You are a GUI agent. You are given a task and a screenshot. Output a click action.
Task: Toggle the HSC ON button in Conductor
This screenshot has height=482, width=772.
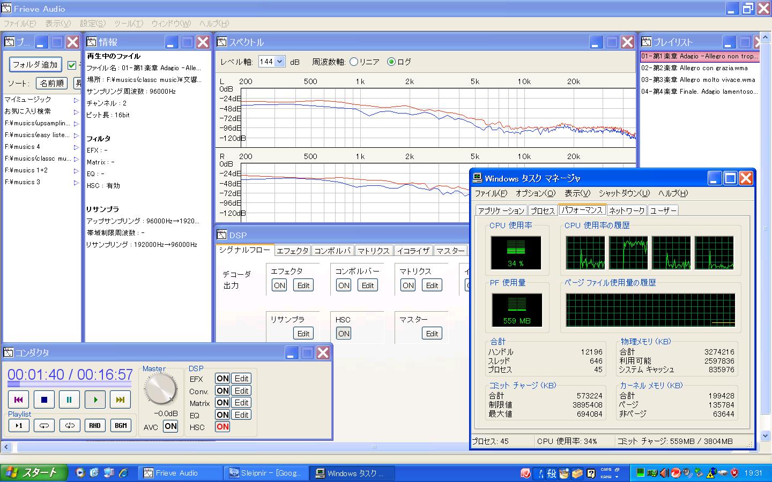[222, 427]
